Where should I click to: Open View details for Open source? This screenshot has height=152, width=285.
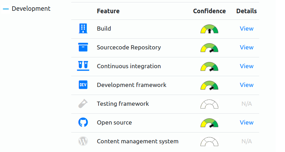pos(247,122)
